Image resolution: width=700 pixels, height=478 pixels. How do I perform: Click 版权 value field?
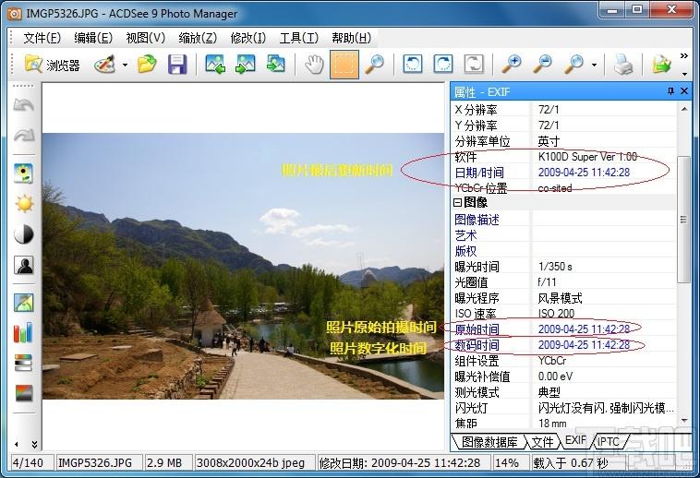604,251
